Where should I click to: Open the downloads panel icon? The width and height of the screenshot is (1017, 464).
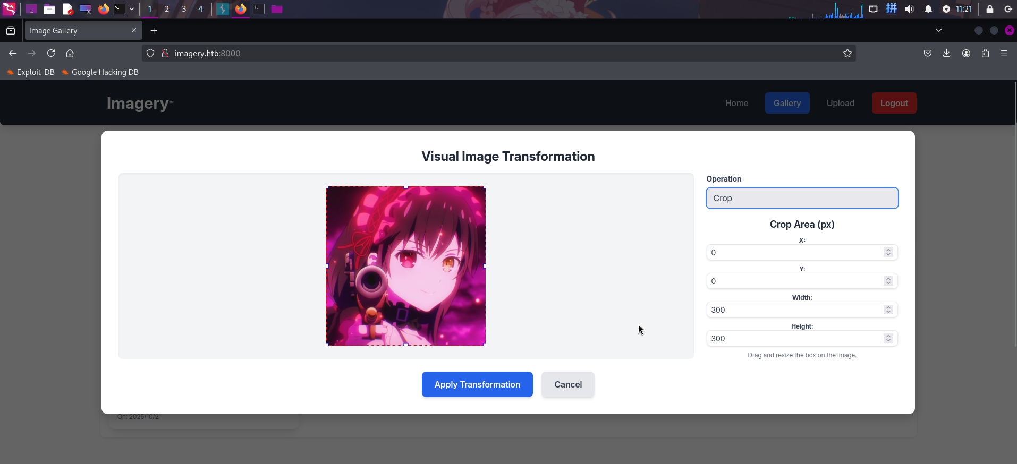click(x=947, y=53)
